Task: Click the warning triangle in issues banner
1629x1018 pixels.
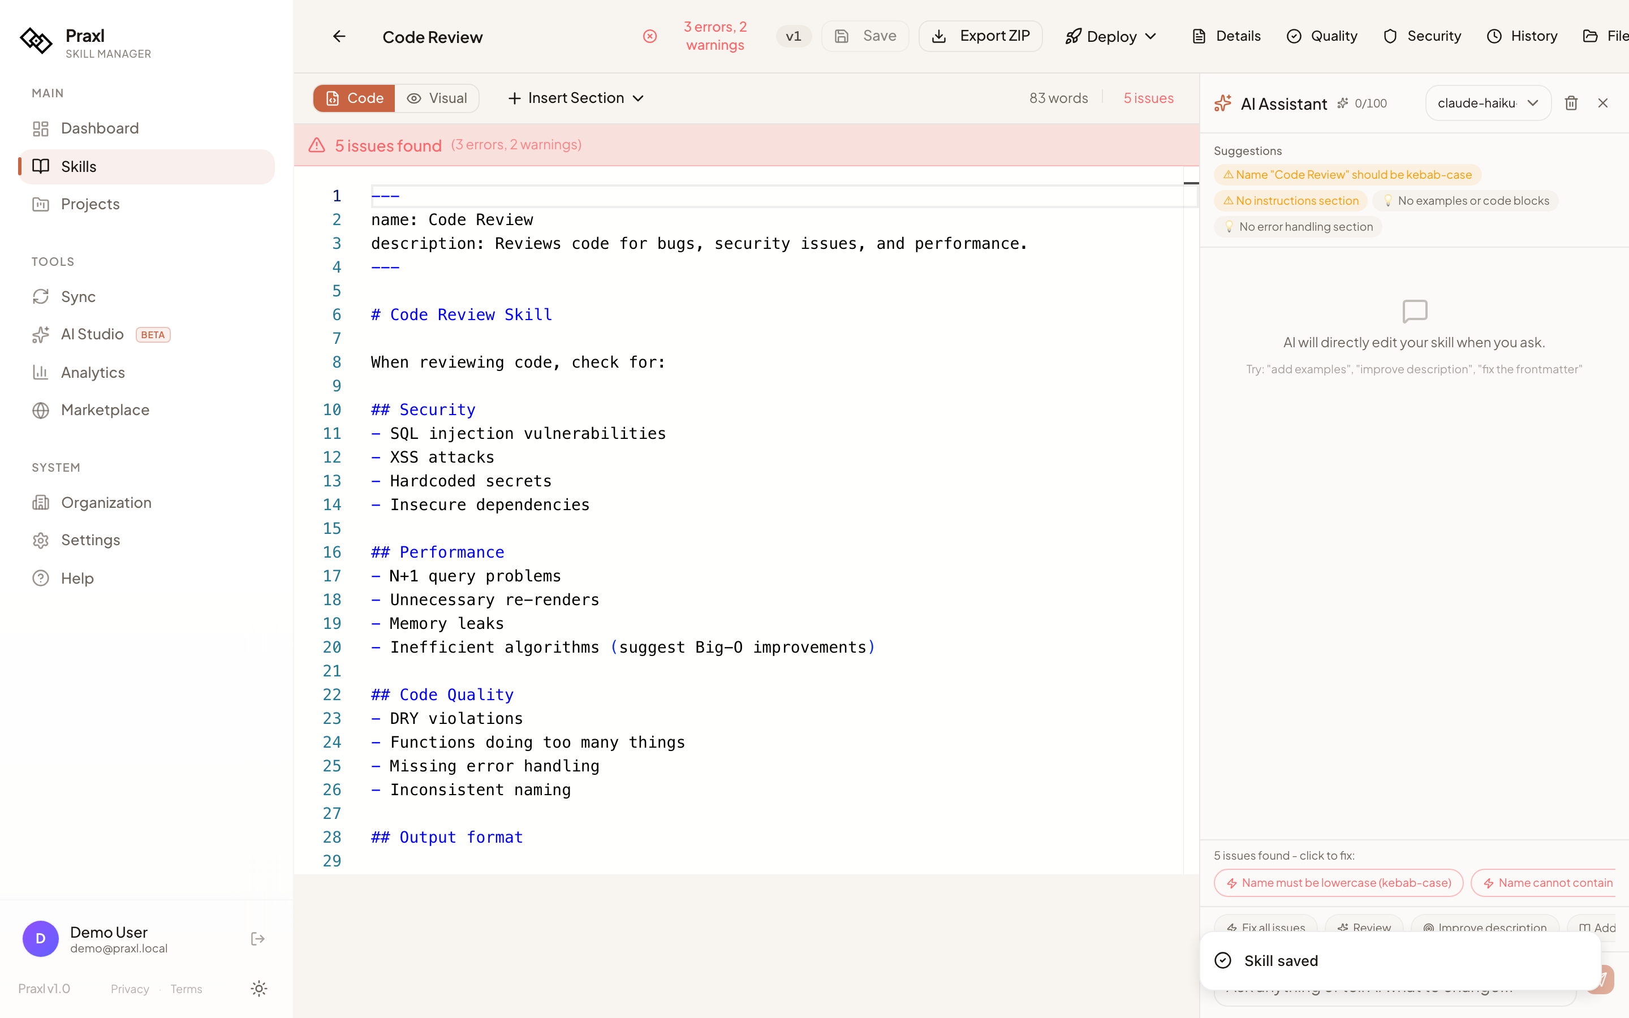Action: (316, 145)
